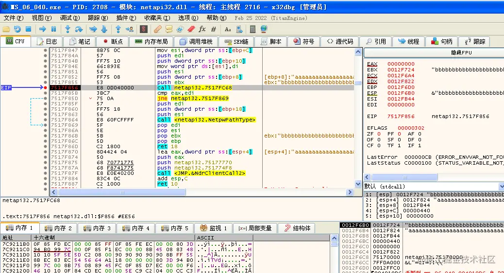This screenshot has width=504, height=273.
Task: Open the 调试 menu
Action: pos(70,18)
